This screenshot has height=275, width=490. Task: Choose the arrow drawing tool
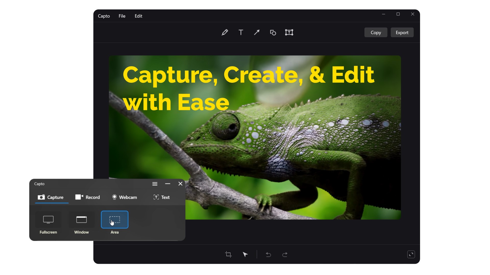[257, 32]
